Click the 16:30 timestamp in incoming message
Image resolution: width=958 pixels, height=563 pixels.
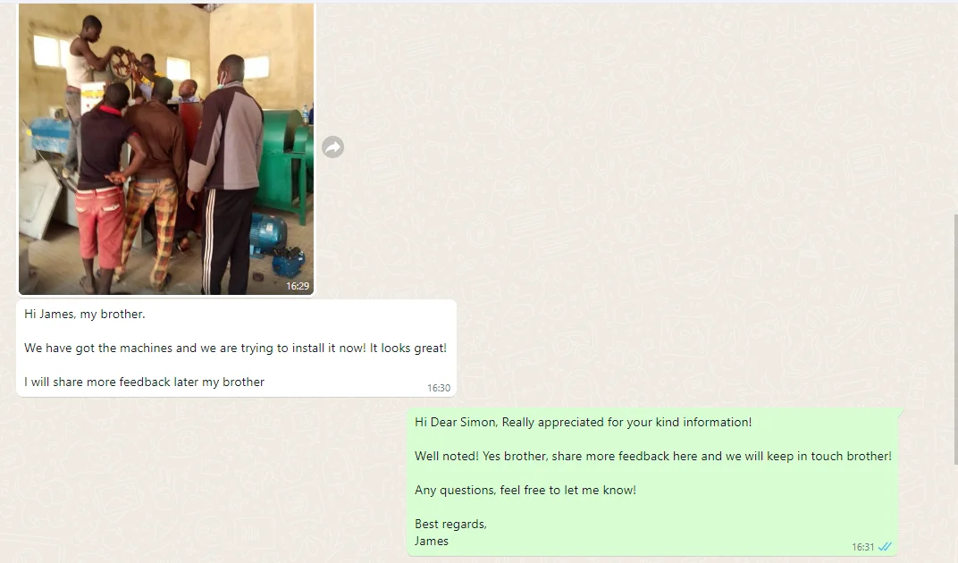[439, 388]
